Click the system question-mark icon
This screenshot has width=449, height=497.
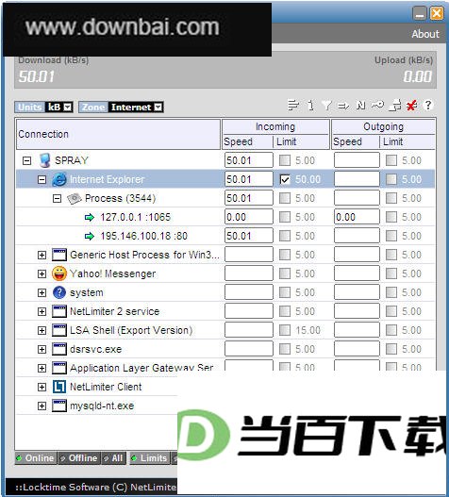[59, 292]
